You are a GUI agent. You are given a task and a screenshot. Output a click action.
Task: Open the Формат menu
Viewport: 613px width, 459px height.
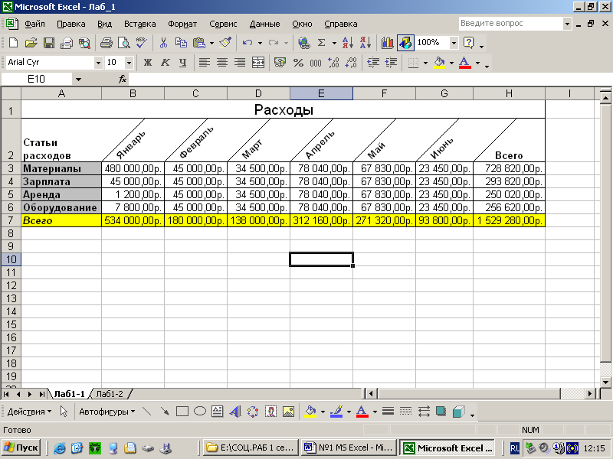pyautogui.click(x=182, y=24)
